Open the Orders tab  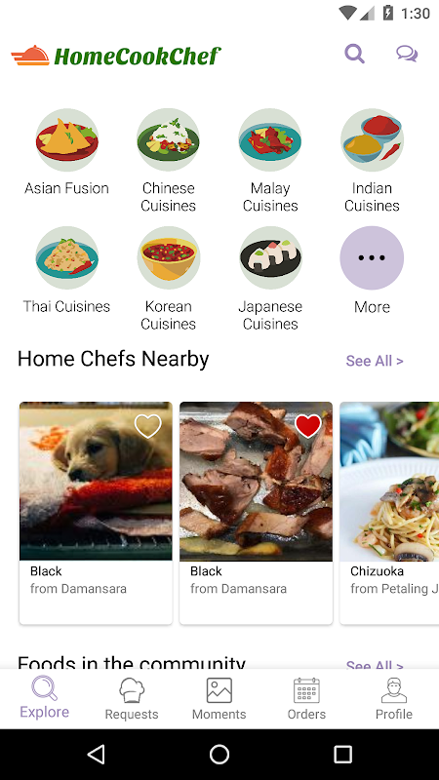click(x=306, y=699)
